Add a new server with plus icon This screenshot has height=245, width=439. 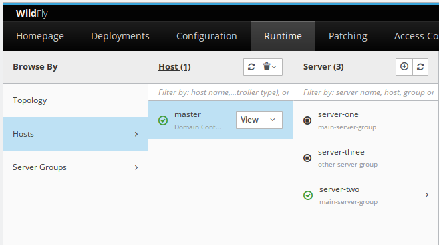[x=404, y=67]
